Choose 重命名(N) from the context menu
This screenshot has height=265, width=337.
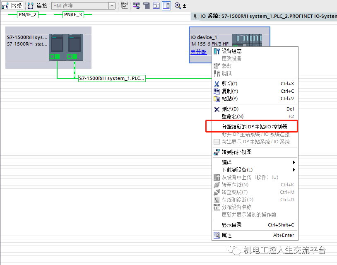pos(255,116)
